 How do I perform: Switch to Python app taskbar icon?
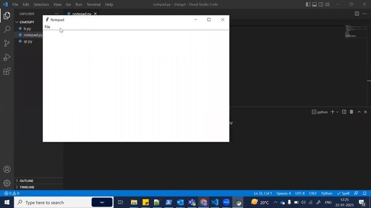point(238,202)
